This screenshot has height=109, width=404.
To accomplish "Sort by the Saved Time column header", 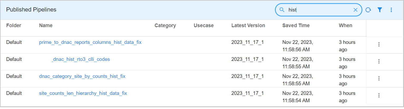I will [296, 26].
